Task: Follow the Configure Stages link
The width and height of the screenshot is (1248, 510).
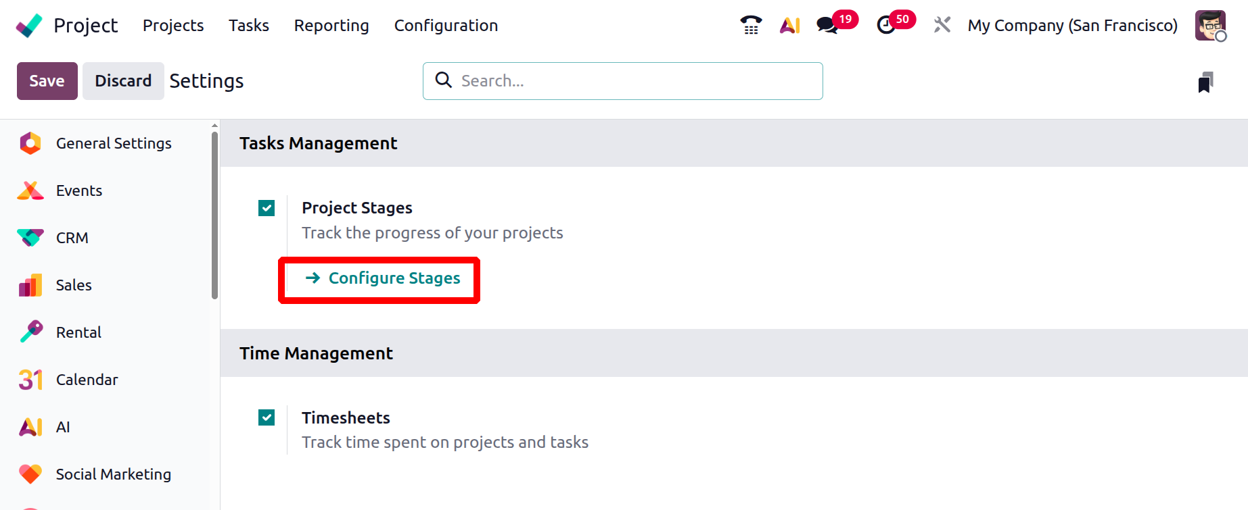Action: [394, 278]
